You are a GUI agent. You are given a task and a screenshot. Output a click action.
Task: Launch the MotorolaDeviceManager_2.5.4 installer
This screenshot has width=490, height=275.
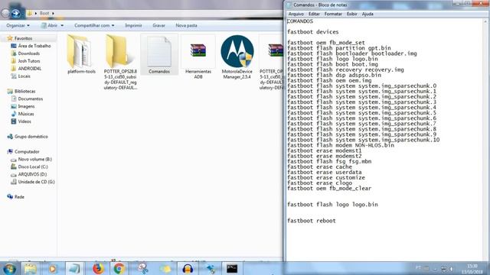click(237, 57)
